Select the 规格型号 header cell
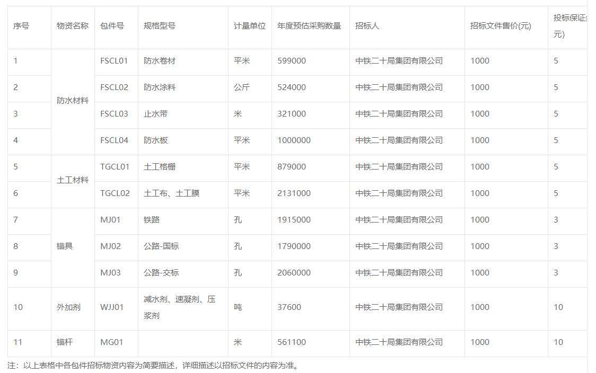 (x=160, y=26)
